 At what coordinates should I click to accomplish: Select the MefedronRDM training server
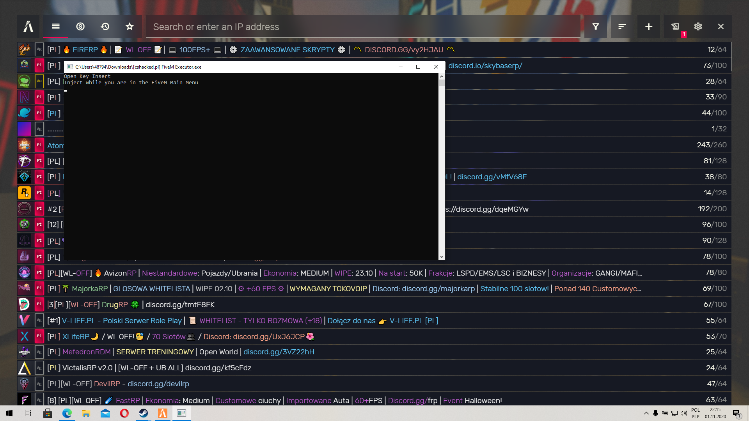coord(181,352)
